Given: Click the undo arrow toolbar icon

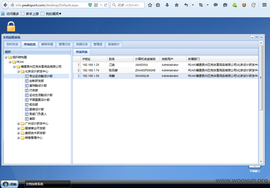Looking at the screenshot, I should 186,5.
